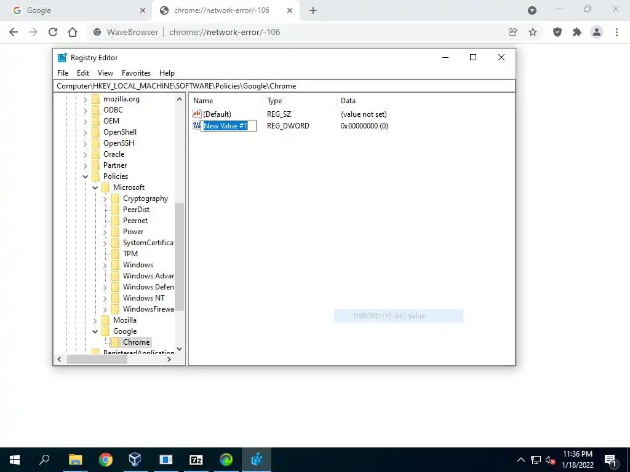Open the Registry Editor Edit menu
Screen dimensions: 630x472
pos(83,73)
